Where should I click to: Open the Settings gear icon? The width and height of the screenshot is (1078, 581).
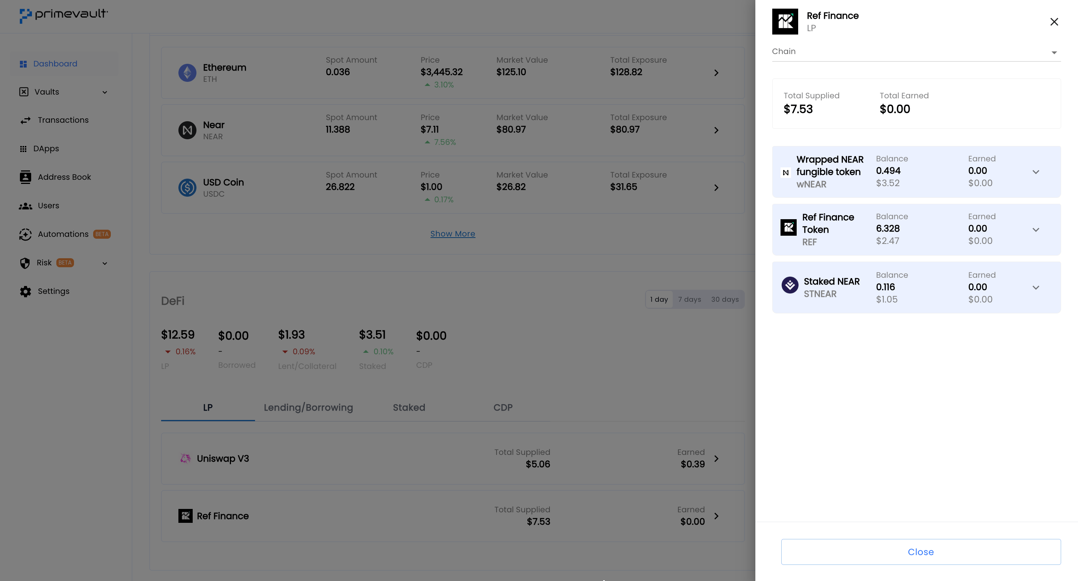click(x=26, y=292)
